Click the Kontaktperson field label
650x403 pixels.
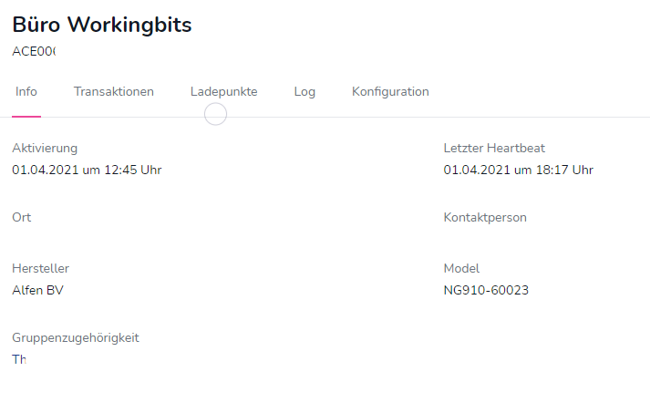pyautogui.click(x=485, y=218)
